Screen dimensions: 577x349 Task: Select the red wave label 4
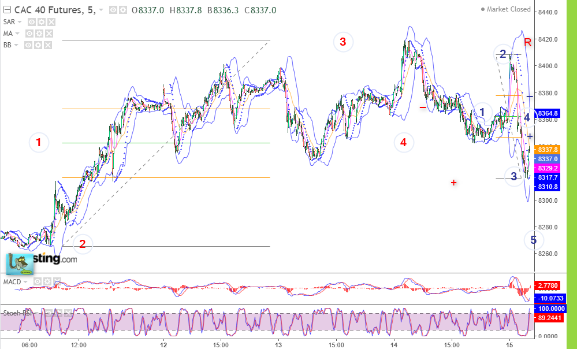point(404,142)
